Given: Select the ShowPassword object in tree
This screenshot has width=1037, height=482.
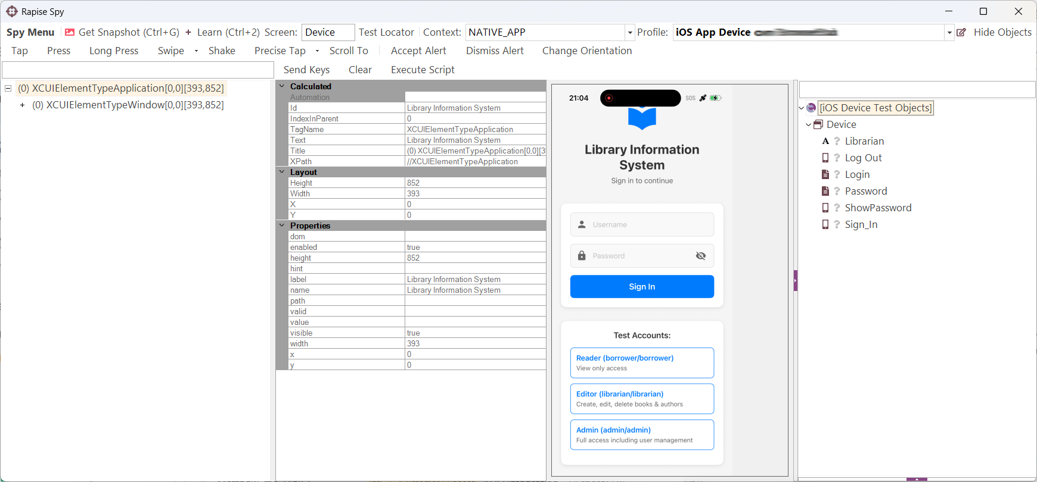Looking at the screenshot, I should point(878,208).
